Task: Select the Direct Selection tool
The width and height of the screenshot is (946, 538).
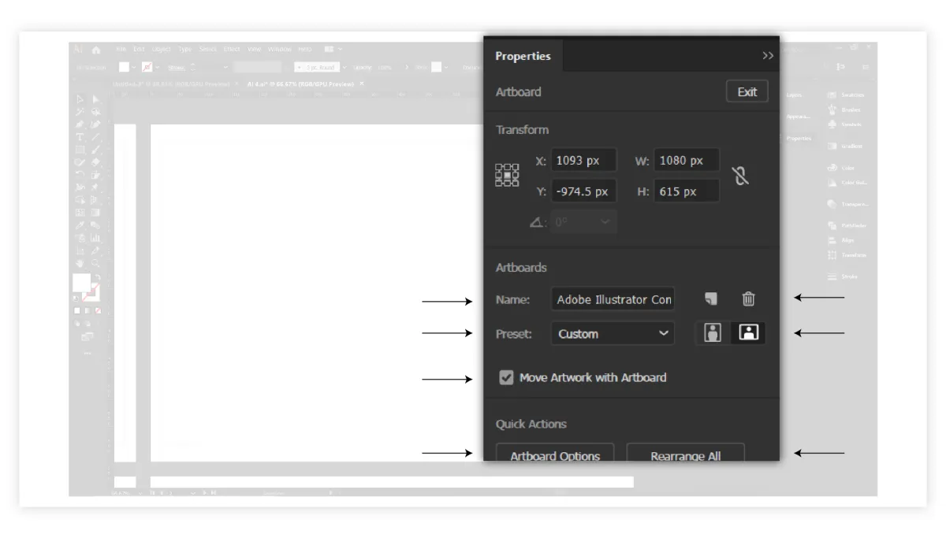Action: pyautogui.click(x=95, y=99)
